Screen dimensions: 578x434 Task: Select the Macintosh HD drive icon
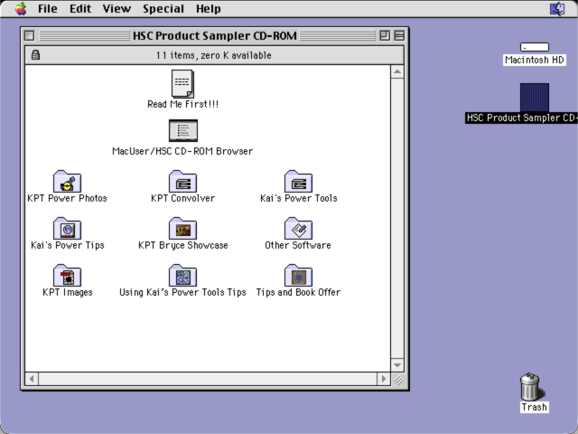tap(535, 47)
